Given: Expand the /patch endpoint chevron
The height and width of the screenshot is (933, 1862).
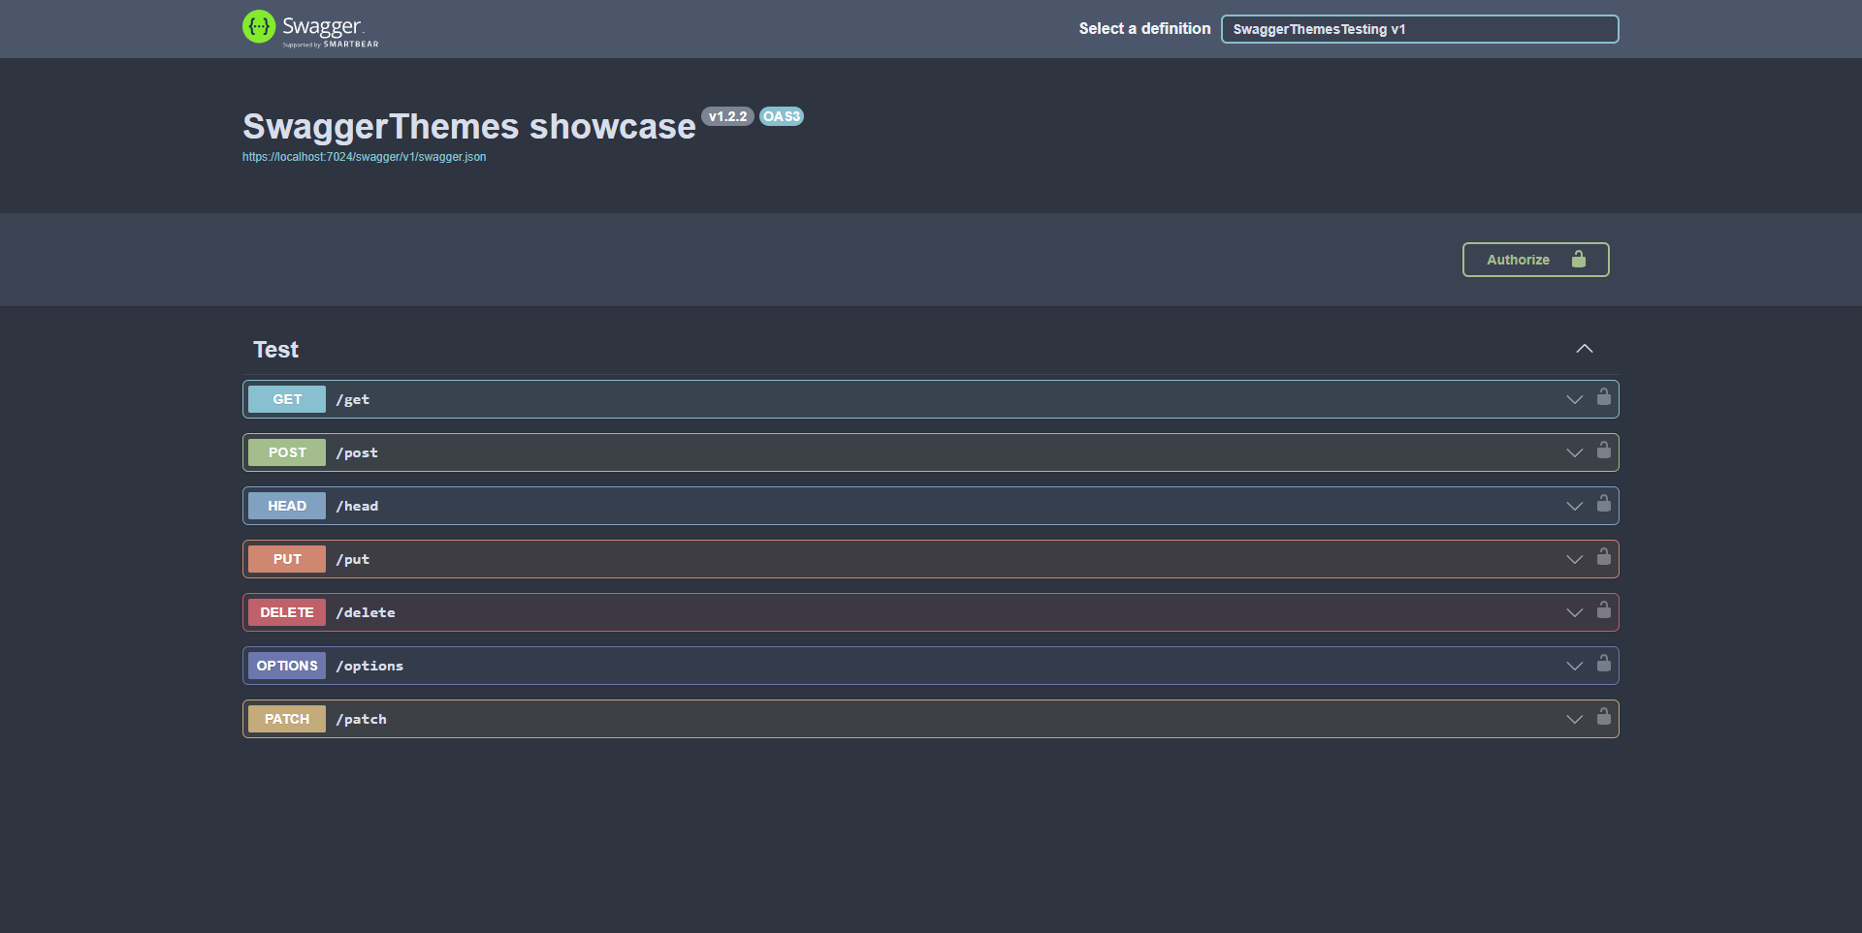Looking at the screenshot, I should pos(1575,719).
